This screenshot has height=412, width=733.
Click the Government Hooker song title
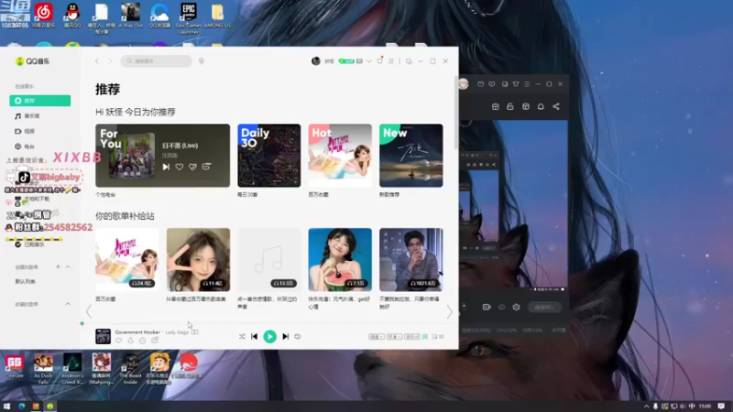coord(137,332)
